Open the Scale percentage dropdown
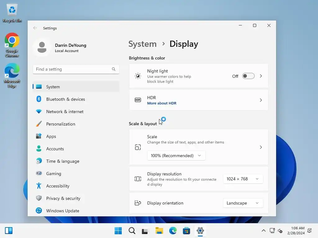Image resolution: width=318 pixels, height=238 pixels. coord(176,156)
